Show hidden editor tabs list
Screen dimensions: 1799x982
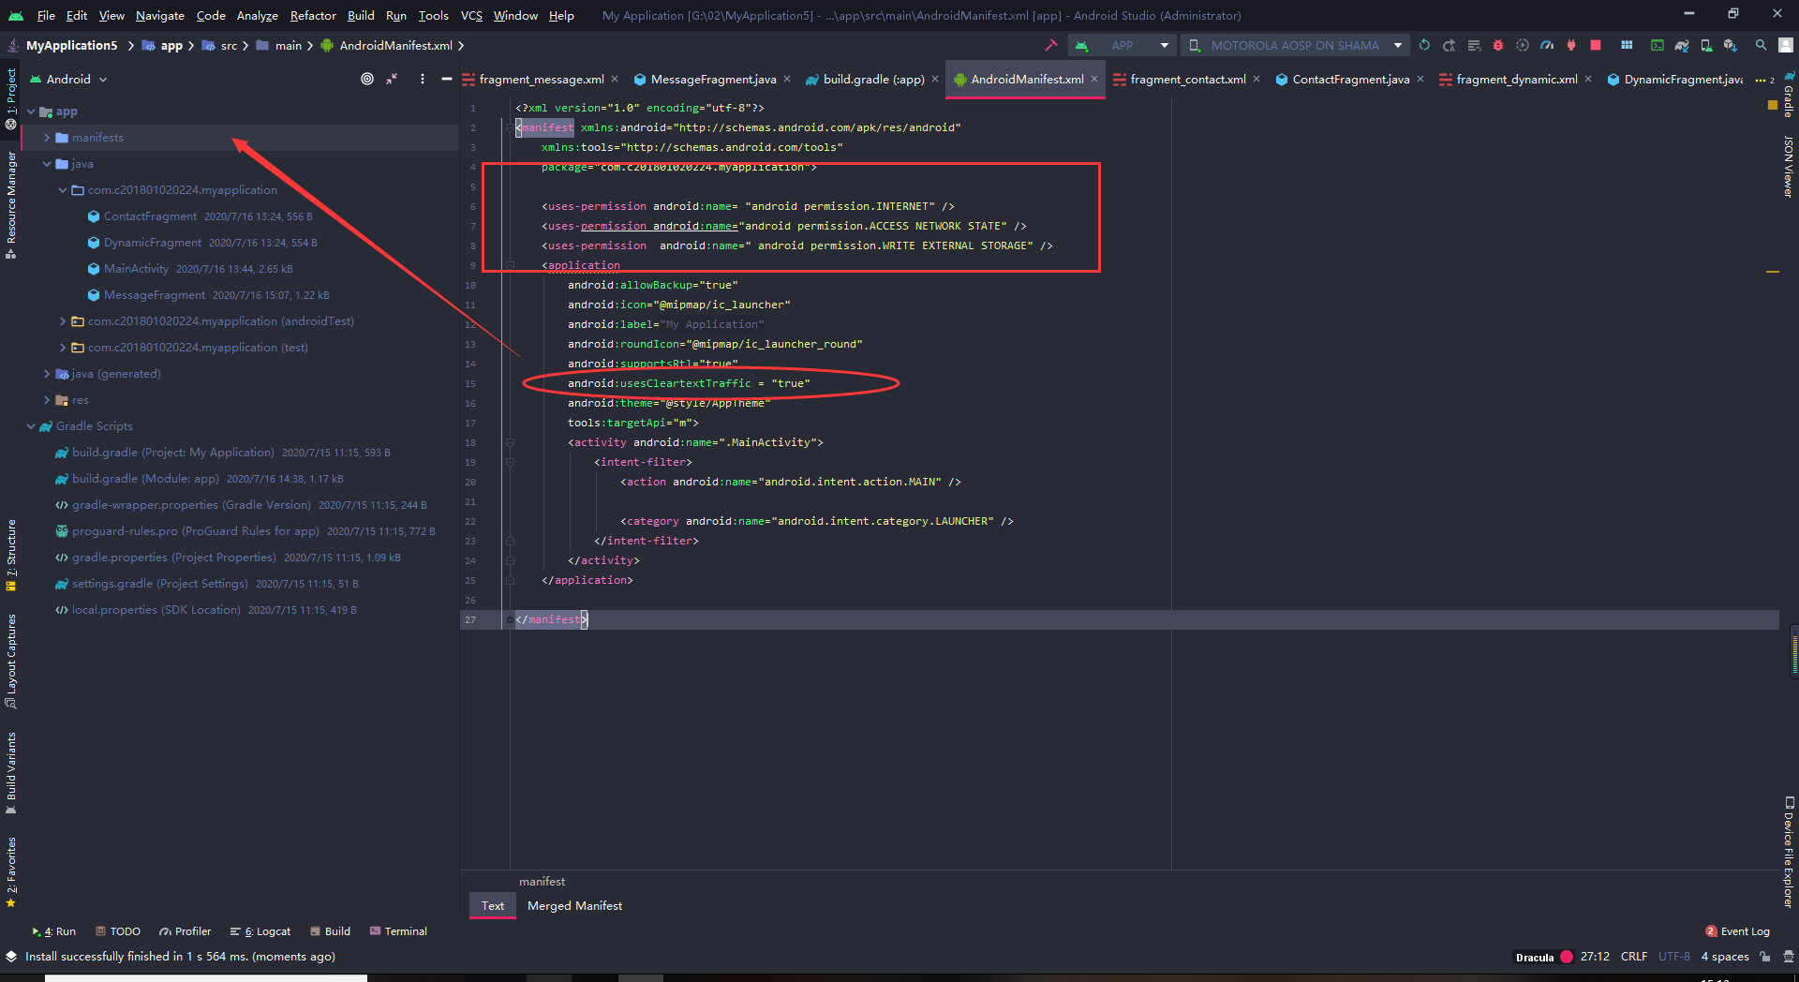1765,80
